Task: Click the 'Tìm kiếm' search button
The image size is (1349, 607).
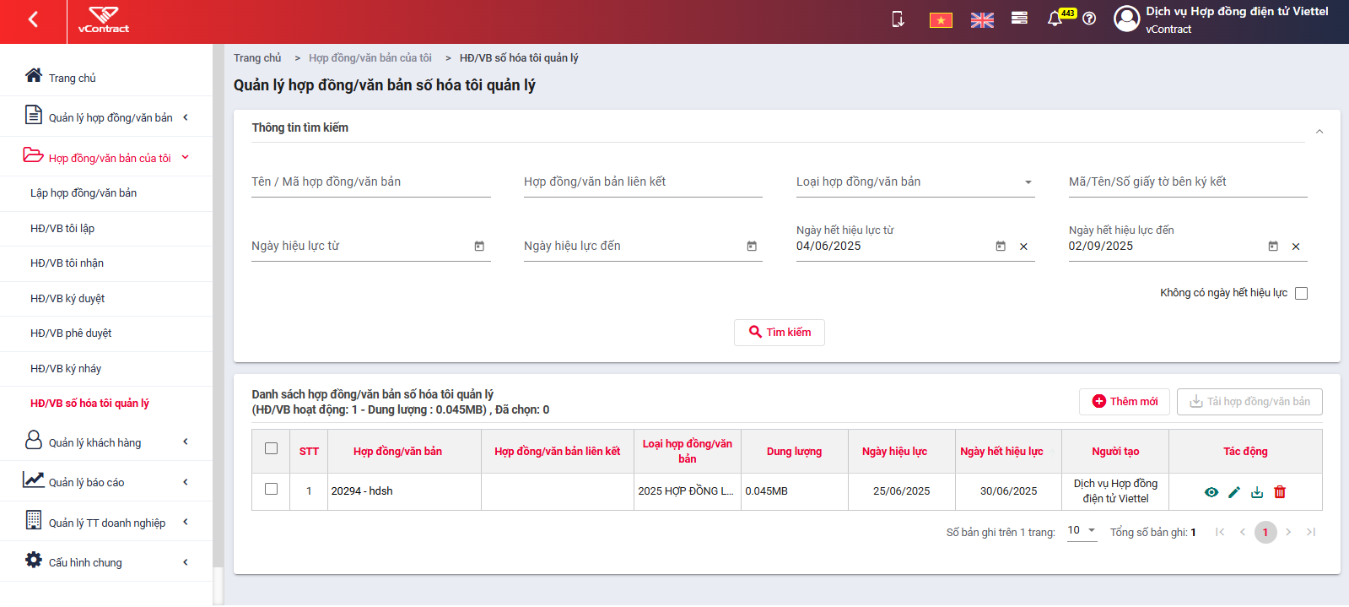Action: click(780, 333)
